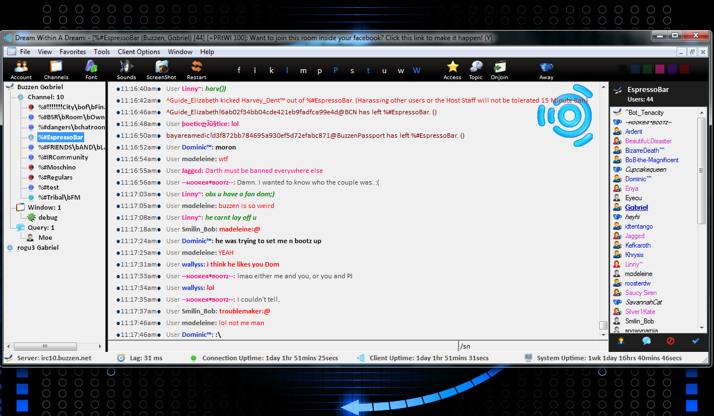Click the message input field containing /sn

pos(530,346)
